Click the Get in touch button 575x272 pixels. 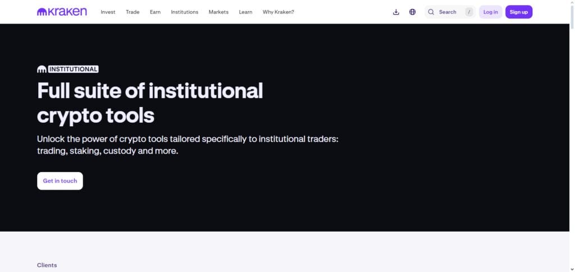tap(60, 181)
